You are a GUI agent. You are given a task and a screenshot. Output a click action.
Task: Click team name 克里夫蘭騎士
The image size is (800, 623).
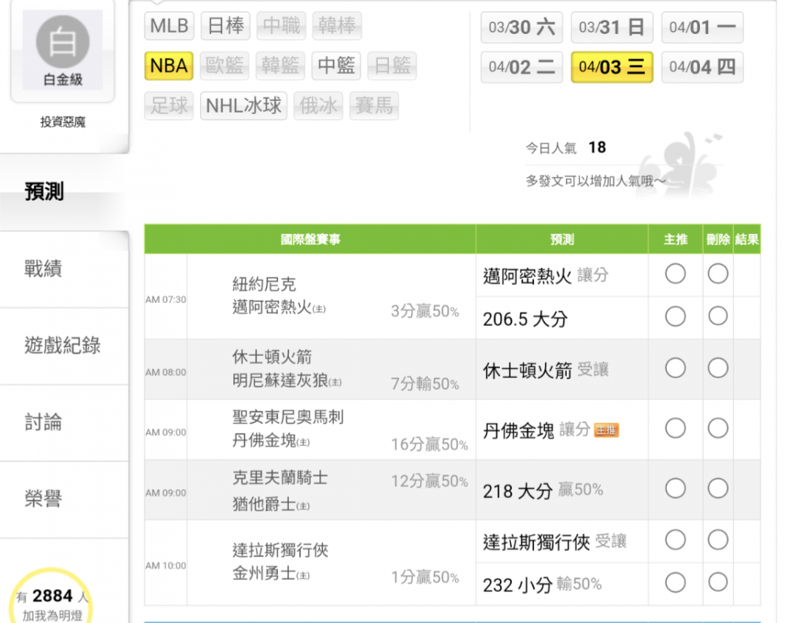click(x=280, y=478)
